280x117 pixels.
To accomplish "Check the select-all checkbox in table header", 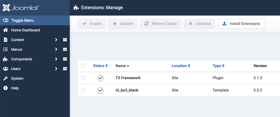I will click(83, 66).
